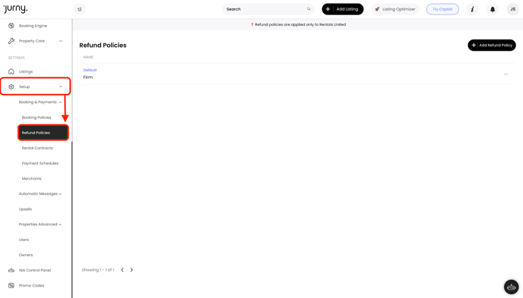The image size is (523, 298).
Task: Open Rental Contracts page
Action: click(x=37, y=148)
